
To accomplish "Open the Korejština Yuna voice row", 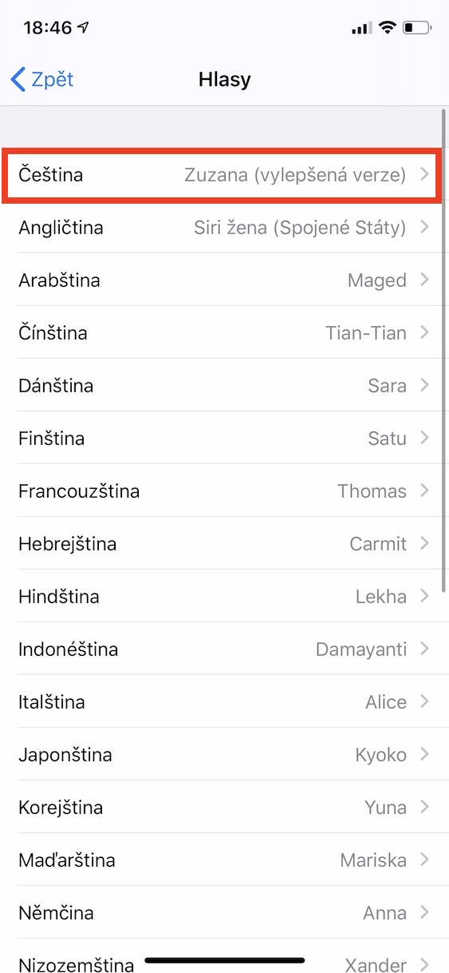I will click(x=224, y=807).
